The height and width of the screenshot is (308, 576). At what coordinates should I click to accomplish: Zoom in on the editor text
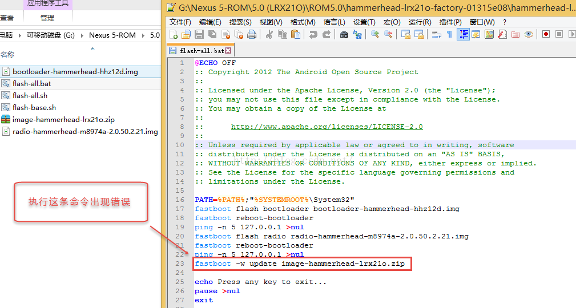[x=374, y=35]
